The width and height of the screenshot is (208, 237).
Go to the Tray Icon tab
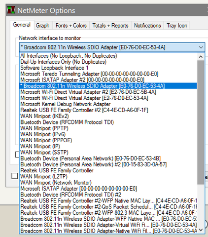pyautogui.click(x=177, y=26)
